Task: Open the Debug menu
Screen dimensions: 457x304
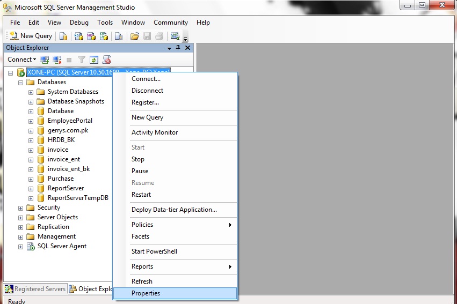Action: click(79, 23)
